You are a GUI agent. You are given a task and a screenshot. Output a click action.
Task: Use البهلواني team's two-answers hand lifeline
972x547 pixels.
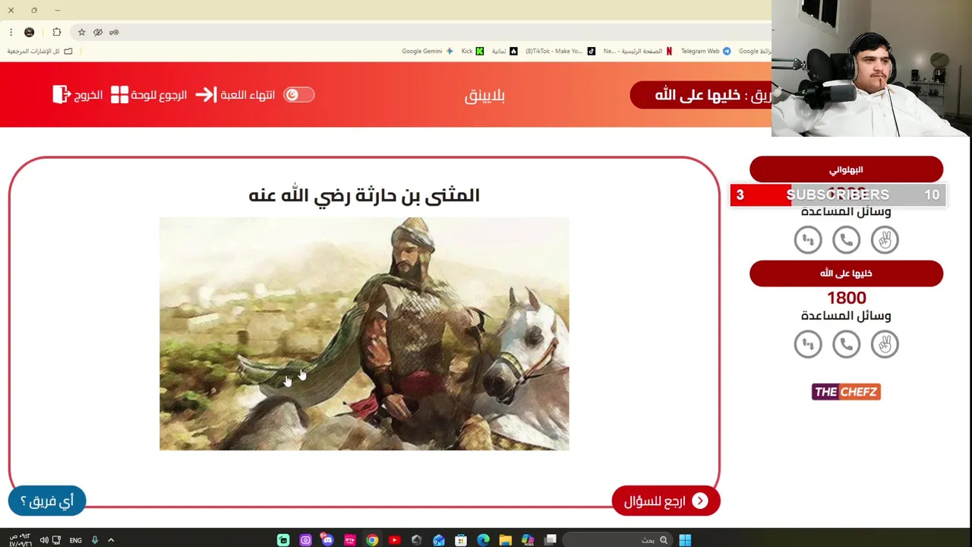(x=885, y=240)
